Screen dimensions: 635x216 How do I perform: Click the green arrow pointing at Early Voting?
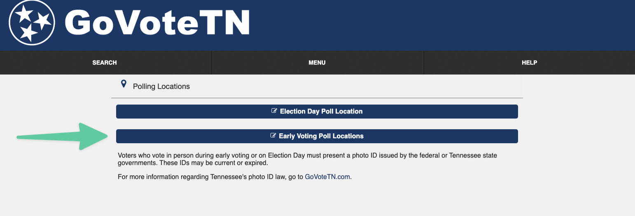tap(62, 136)
